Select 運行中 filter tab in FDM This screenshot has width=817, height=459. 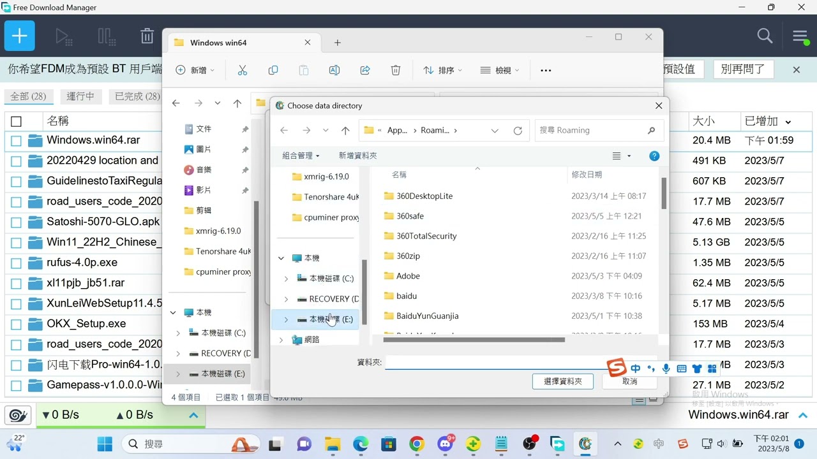pos(80,96)
